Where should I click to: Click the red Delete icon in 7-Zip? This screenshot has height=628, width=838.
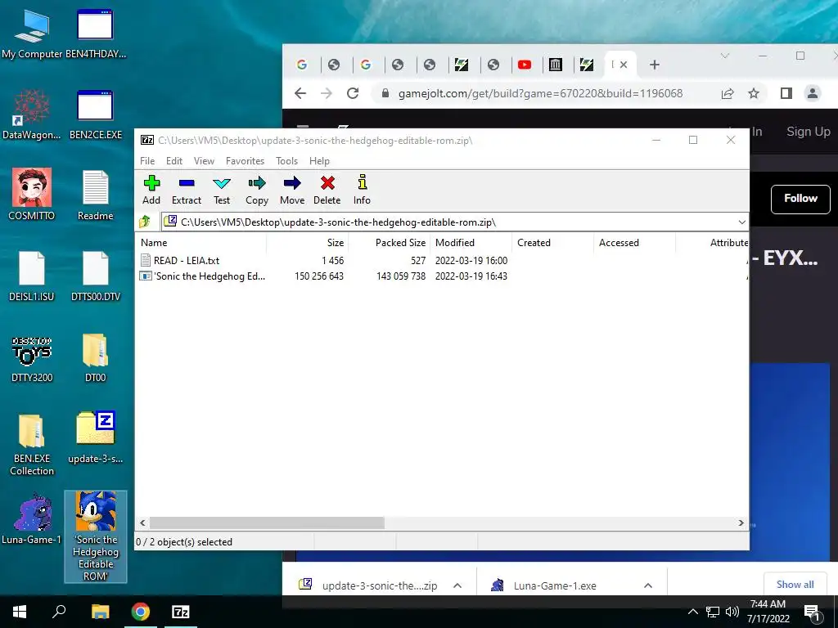click(327, 190)
